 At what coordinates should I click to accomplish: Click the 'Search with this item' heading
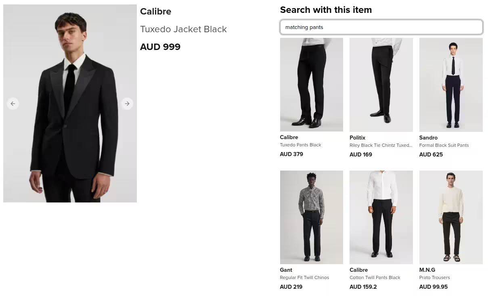[326, 10]
